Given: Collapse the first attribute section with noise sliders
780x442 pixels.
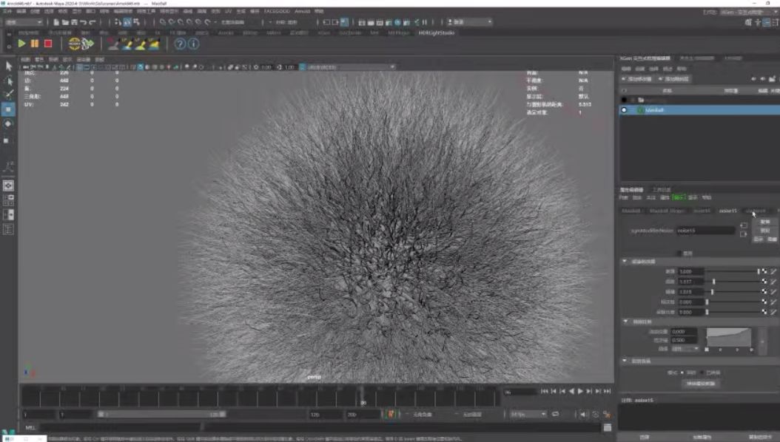Looking at the screenshot, I should (625, 261).
